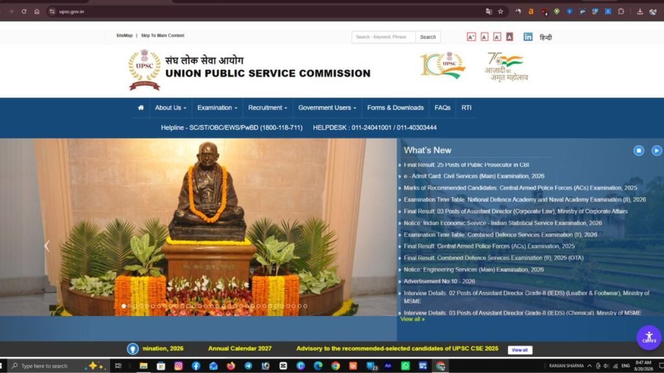Image resolution: width=664 pixels, height=373 pixels.
Task: Click the UPSC centenary 100 logo
Action: coord(442,65)
